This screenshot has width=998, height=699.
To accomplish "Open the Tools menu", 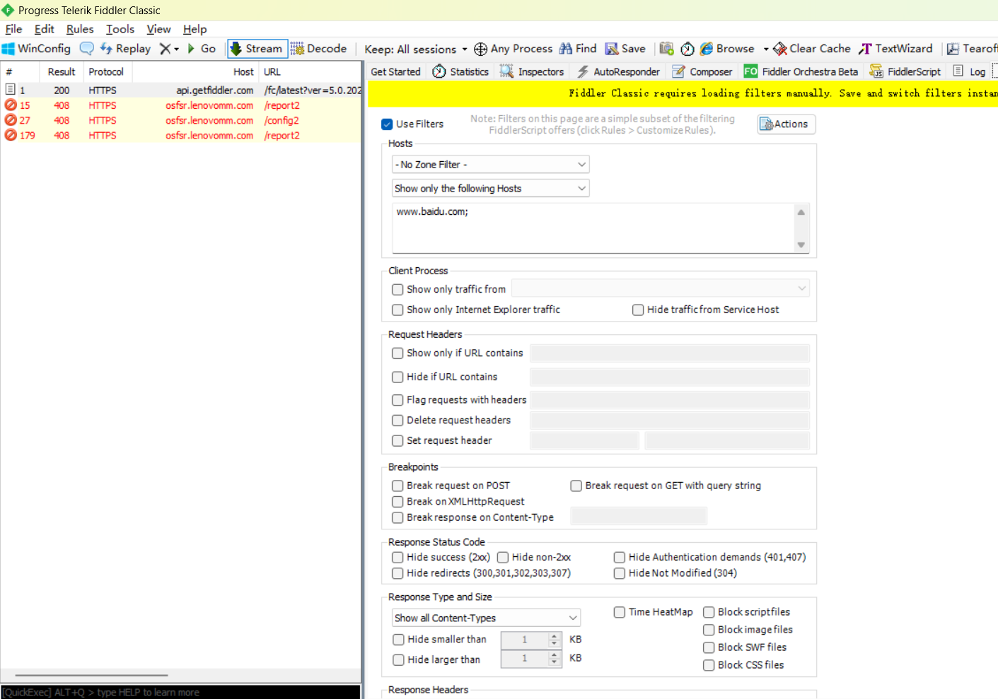I will coord(120,29).
